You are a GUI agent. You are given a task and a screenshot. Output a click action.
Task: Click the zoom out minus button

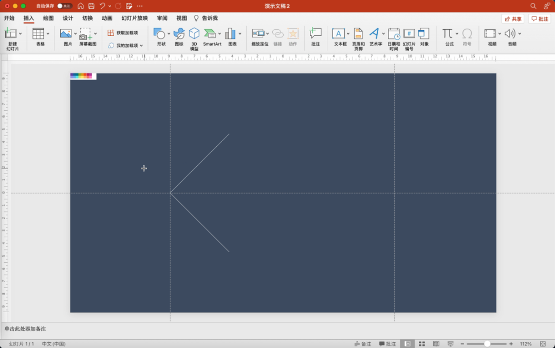(462, 344)
